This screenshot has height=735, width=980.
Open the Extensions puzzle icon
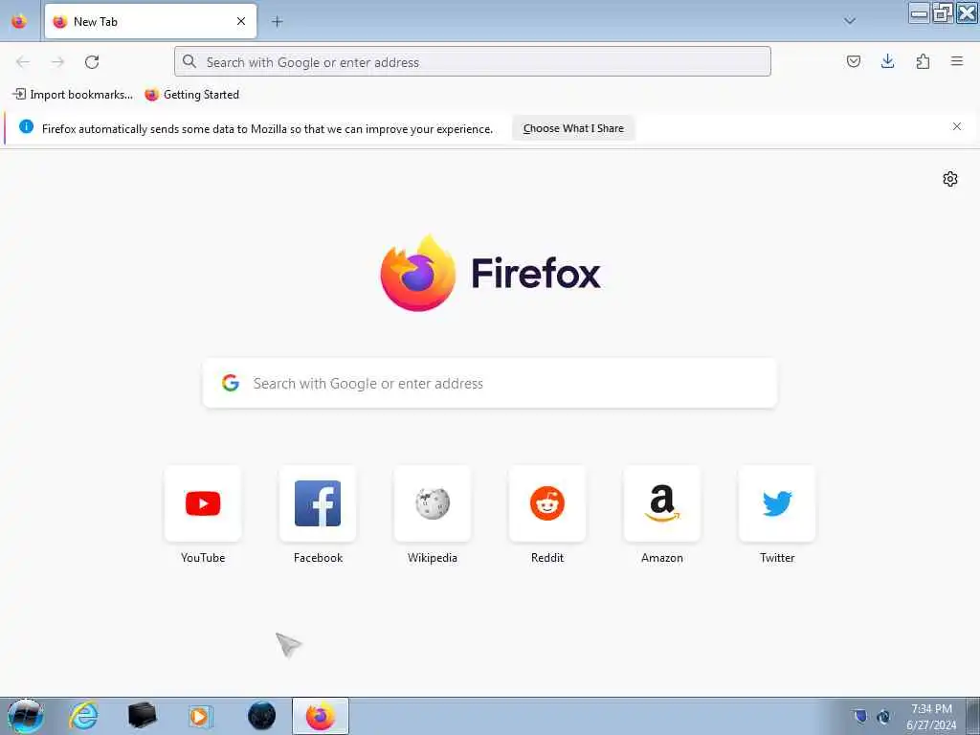click(x=923, y=61)
